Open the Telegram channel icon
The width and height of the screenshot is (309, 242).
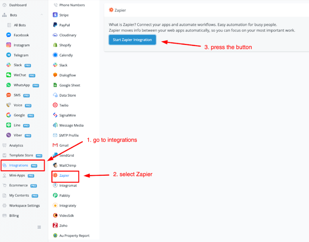click(9, 55)
